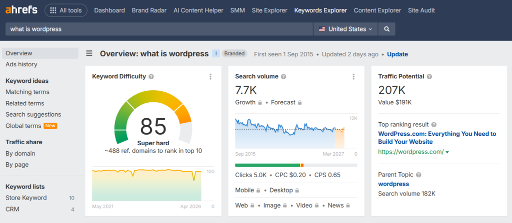Click the 7.7K search volume value
This screenshot has width=512, height=223.
[246, 90]
